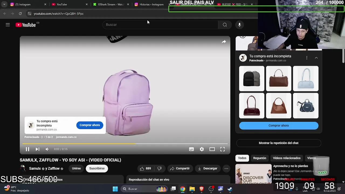Switch to Historias Instagram tab
The height and width of the screenshot is (194, 345).
(151, 4)
